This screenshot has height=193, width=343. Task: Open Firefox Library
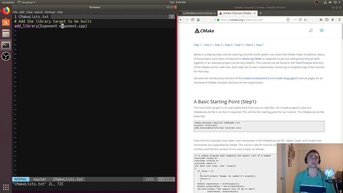tap(321, 20)
